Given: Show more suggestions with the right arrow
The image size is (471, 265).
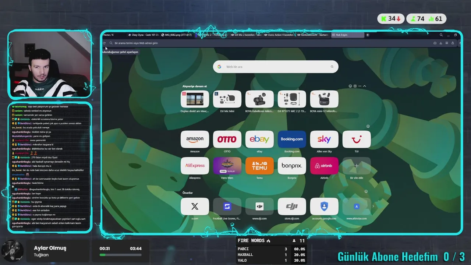Looking at the screenshot, I should pyautogui.click(x=373, y=206).
